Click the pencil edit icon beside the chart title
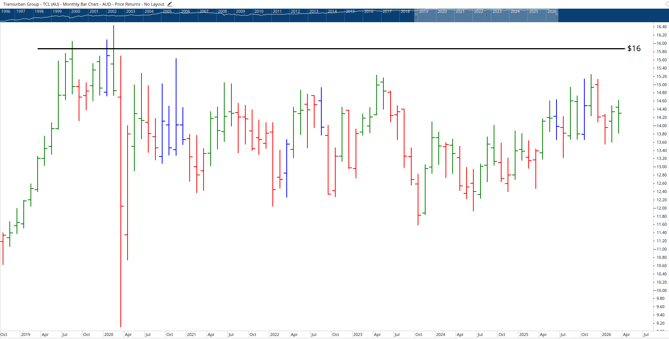669x339 pixels. click(169, 4)
